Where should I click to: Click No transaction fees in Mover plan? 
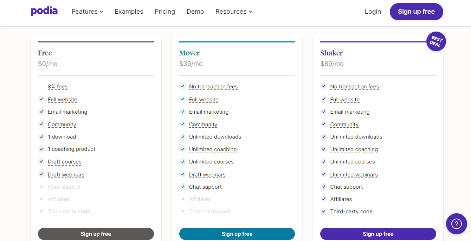point(213,87)
